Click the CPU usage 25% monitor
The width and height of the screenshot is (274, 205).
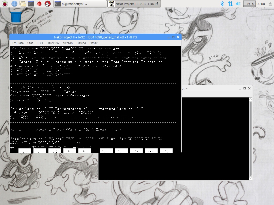249,4
